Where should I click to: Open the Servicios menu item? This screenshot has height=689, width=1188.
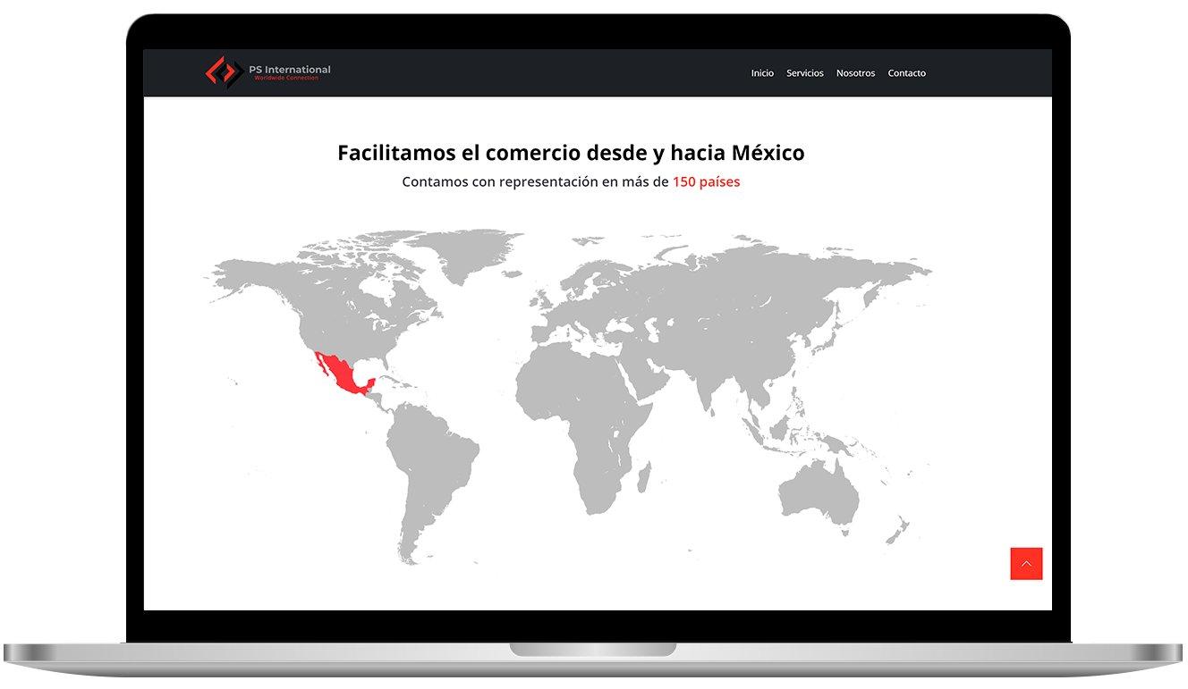(x=804, y=73)
